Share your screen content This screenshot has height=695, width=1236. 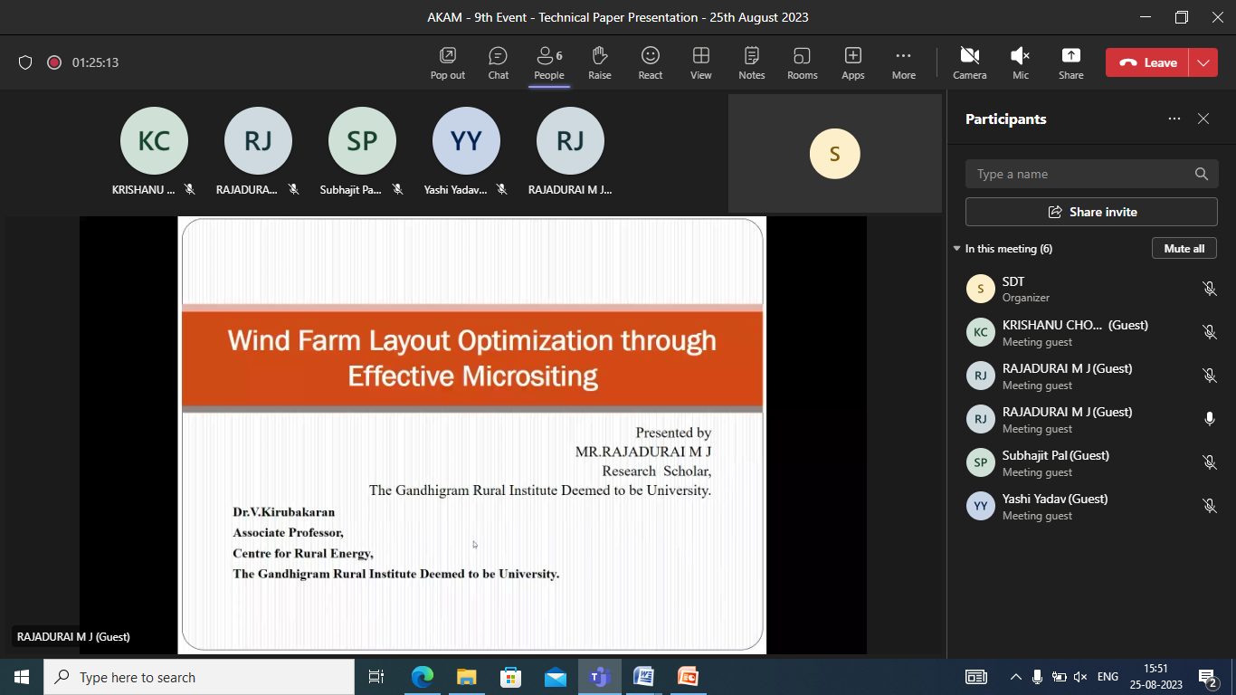click(x=1070, y=62)
